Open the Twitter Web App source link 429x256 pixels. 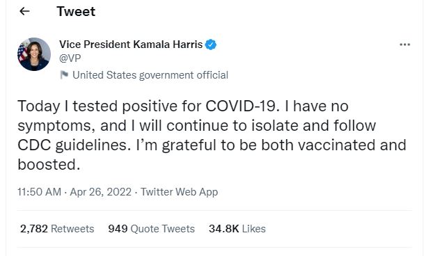pos(179,192)
